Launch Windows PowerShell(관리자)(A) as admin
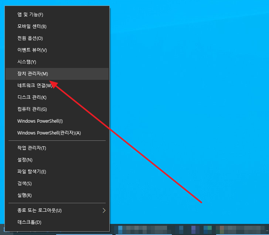Viewport: 269px width, 235px height. (57, 133)
